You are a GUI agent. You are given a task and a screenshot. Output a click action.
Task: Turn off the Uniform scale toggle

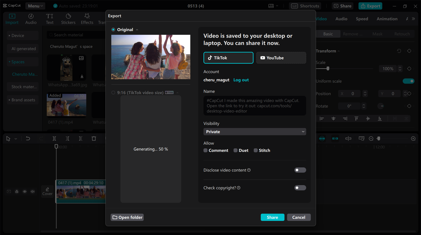pyautogui.click(x=409, y=81)
